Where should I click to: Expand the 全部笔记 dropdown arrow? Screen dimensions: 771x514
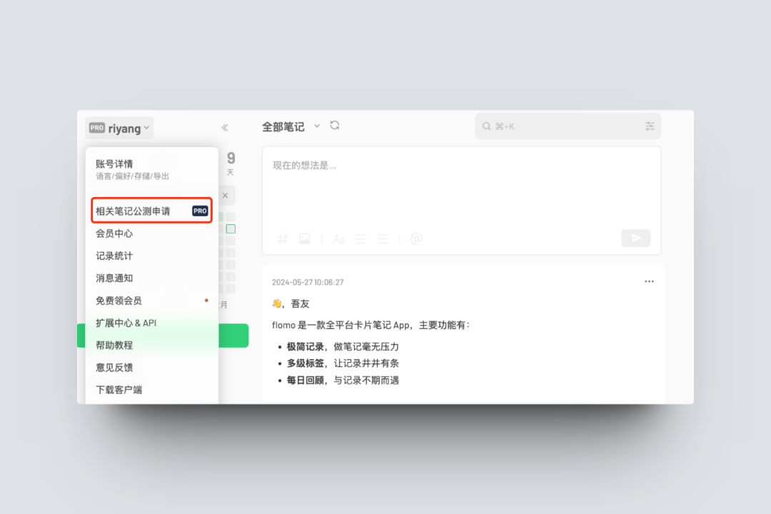coord(317,126)
